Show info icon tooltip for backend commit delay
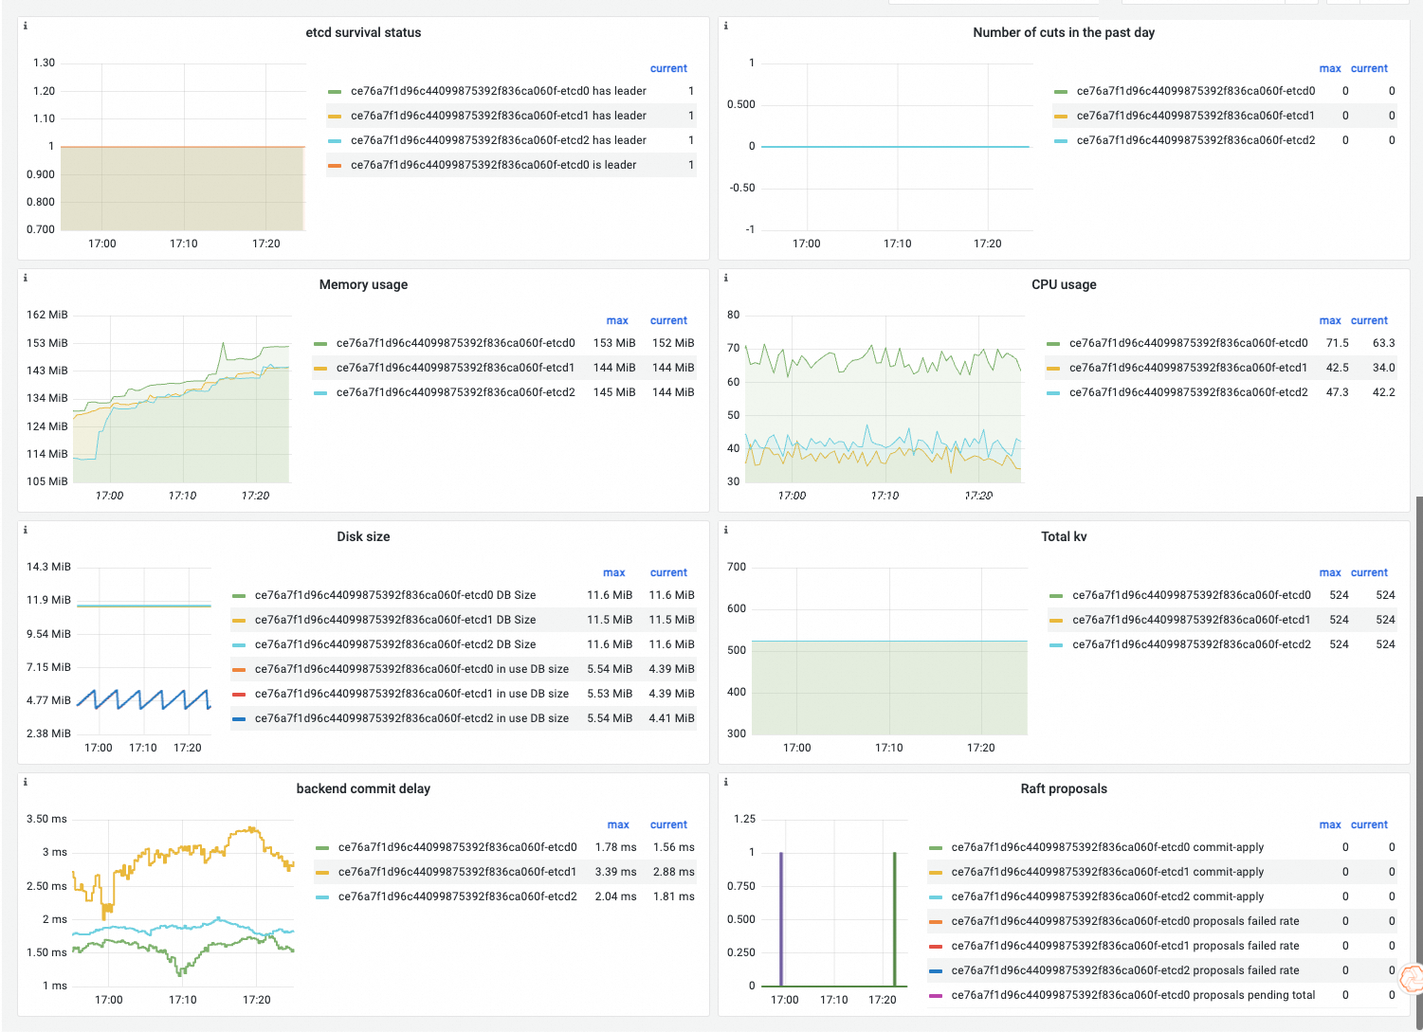Viewport: 1423px width, 1032px height. 25,782
